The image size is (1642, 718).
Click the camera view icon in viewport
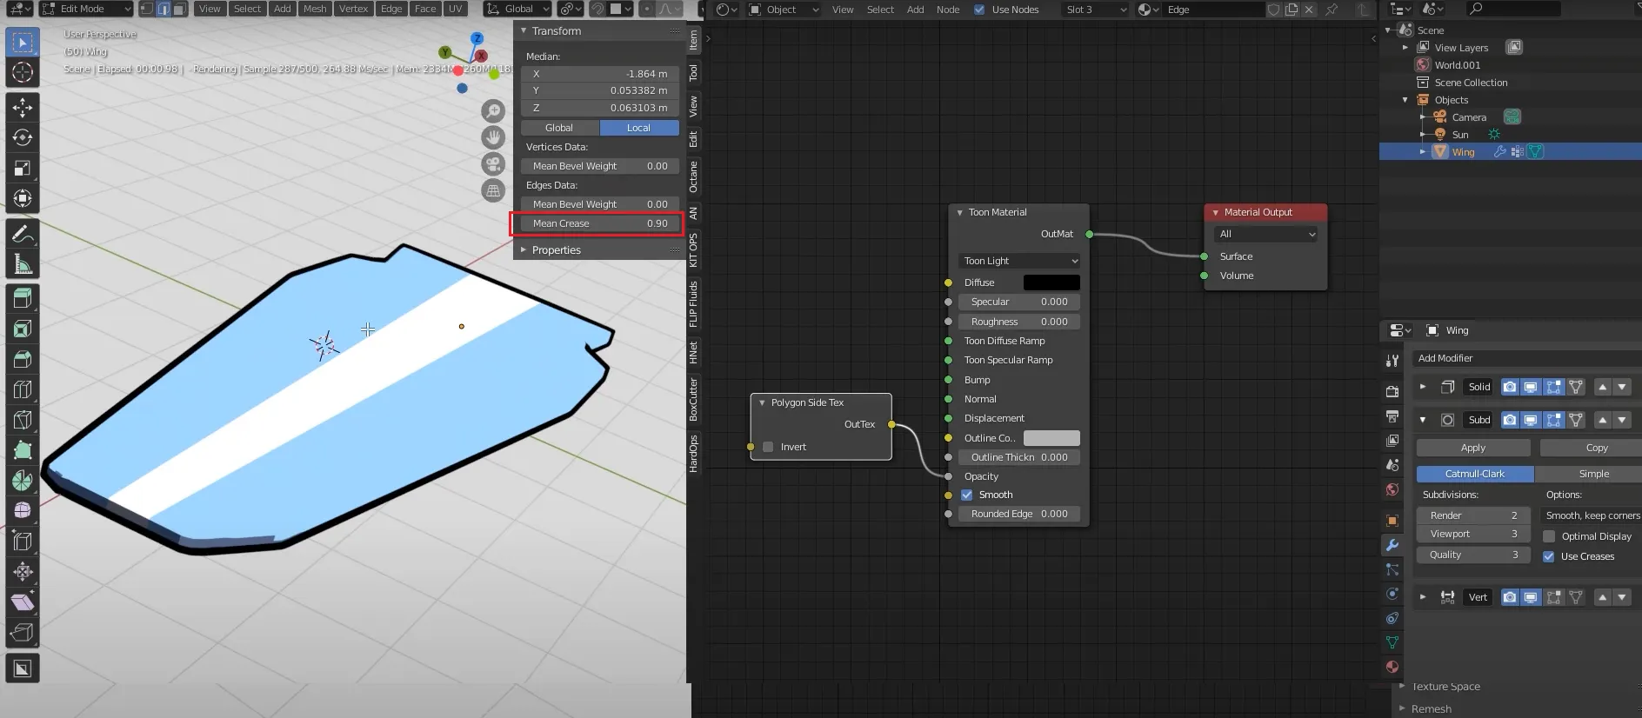(x=493, y=164)
